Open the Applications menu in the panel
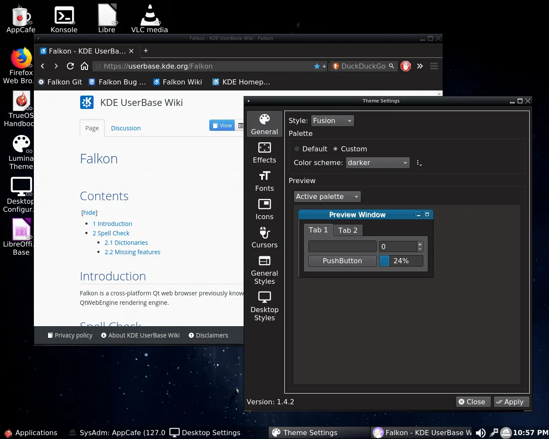549x439 pixels. (30, 433)
